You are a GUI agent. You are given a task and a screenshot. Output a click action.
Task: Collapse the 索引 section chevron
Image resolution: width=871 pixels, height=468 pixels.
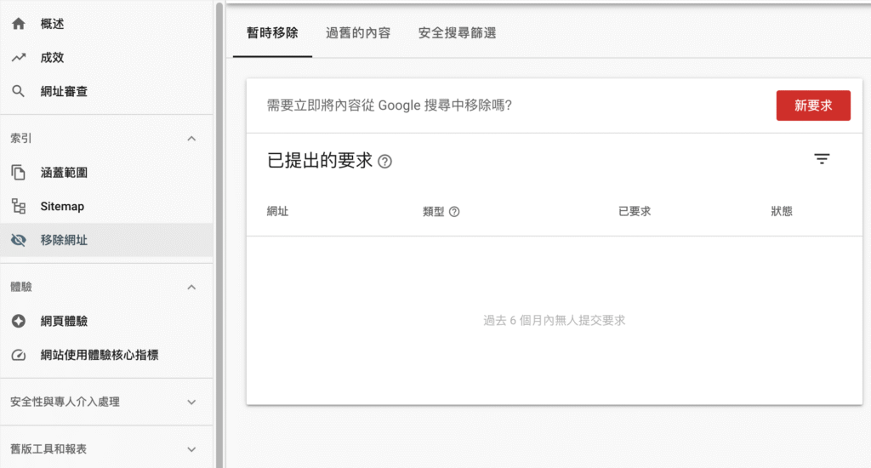point(191,139)
